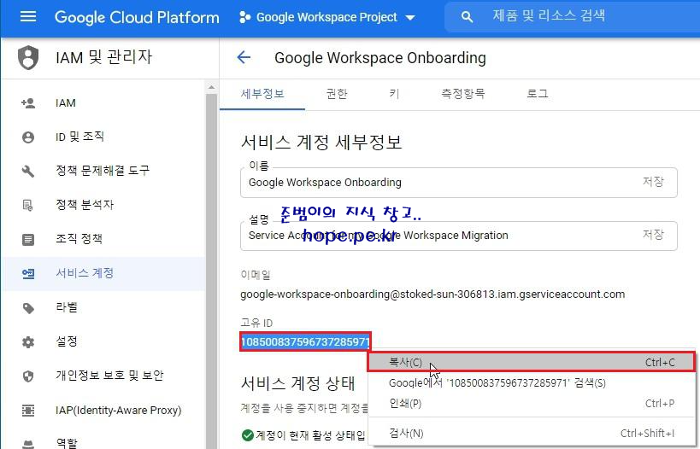Open 조직 정책 in the sidebar
Image resolution: width=700 pixels, height=449 pixels.
[103, 239]
